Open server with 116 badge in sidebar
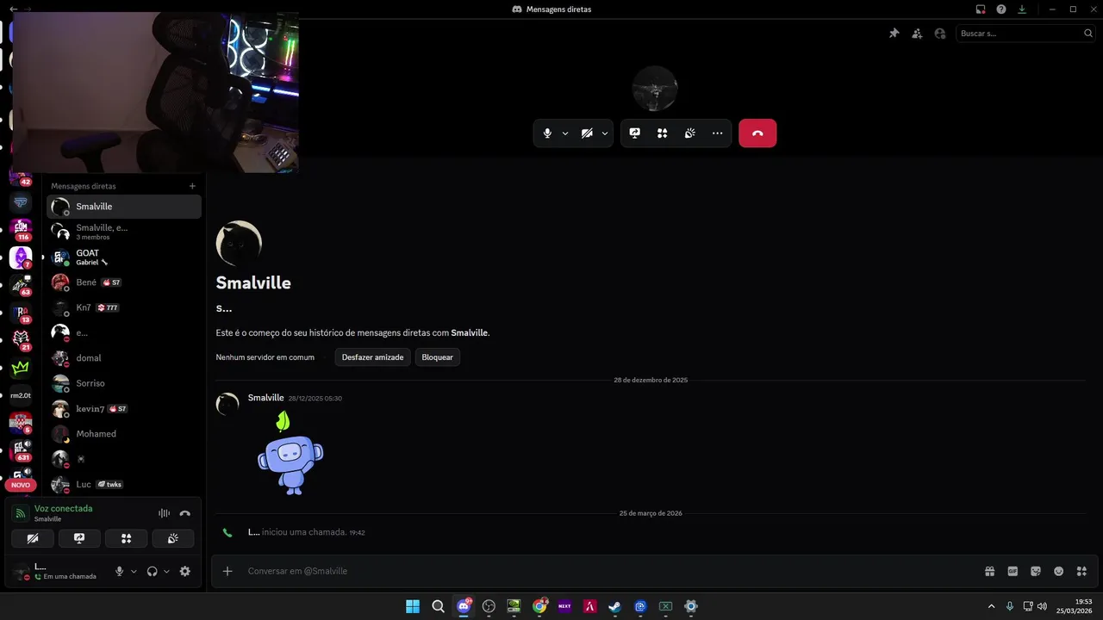 point(21,229)
